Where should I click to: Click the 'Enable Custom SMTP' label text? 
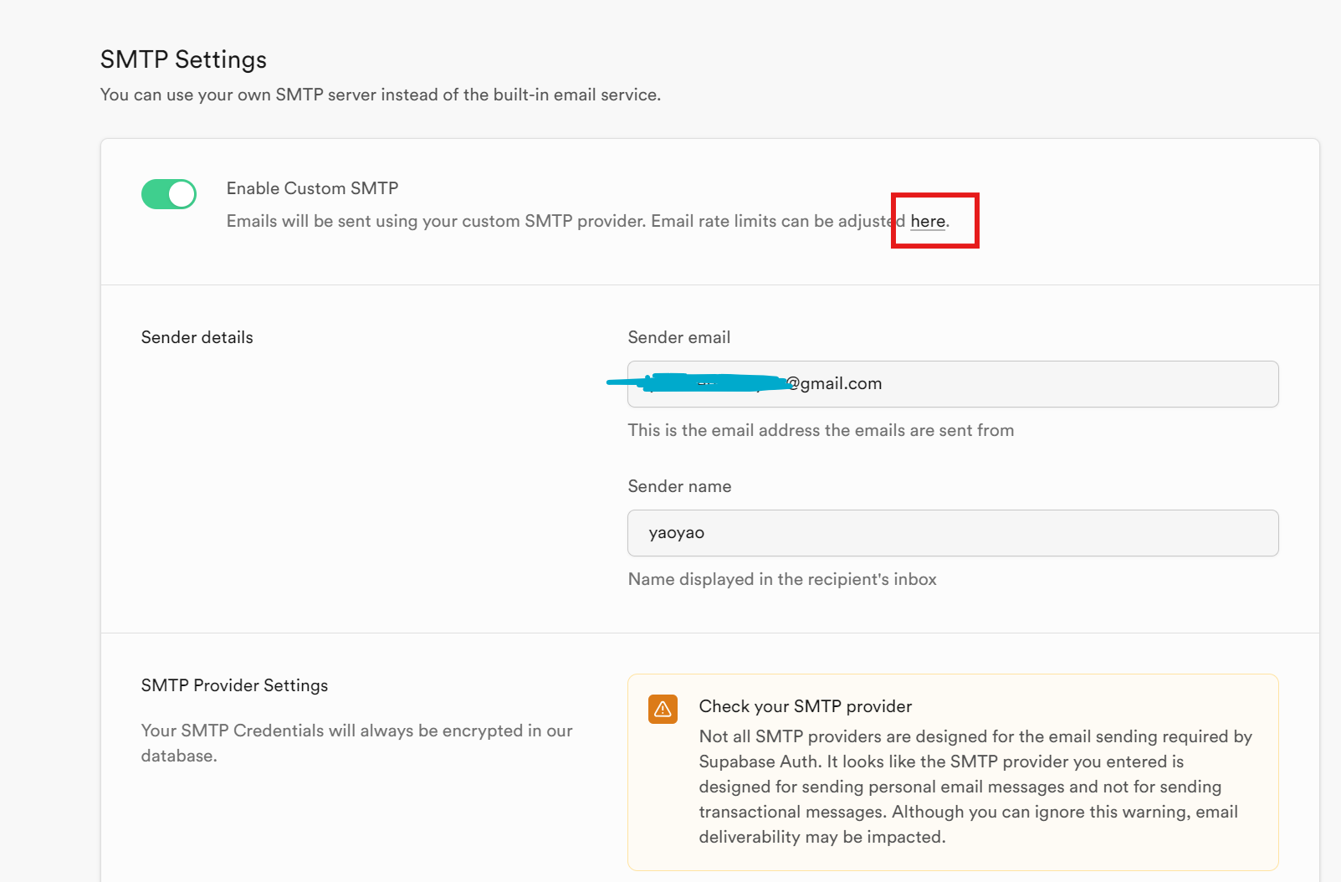(x=312, y=188)
